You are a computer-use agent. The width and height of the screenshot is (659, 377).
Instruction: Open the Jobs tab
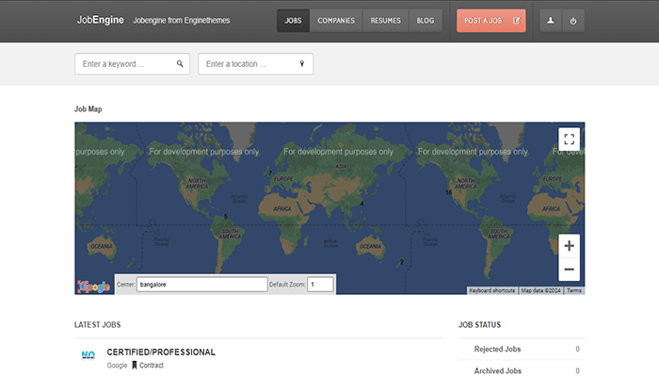pos(293,20)
